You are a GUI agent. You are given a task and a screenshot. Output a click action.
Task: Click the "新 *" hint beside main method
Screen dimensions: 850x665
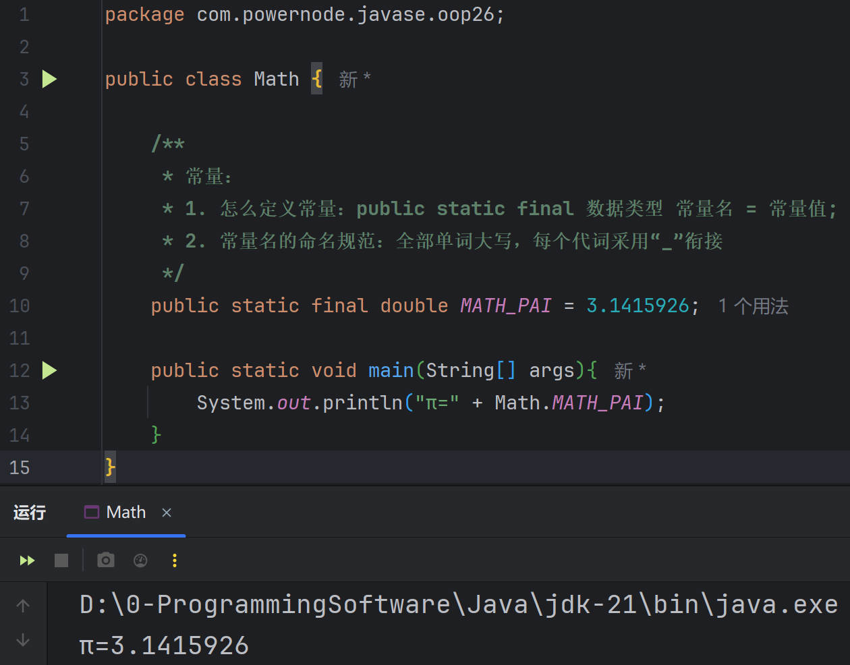click(x=629, y=370)
